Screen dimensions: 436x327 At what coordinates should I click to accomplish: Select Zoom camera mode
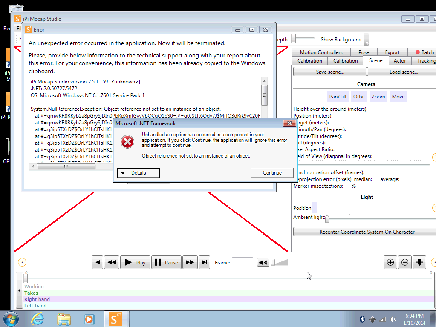378,96
